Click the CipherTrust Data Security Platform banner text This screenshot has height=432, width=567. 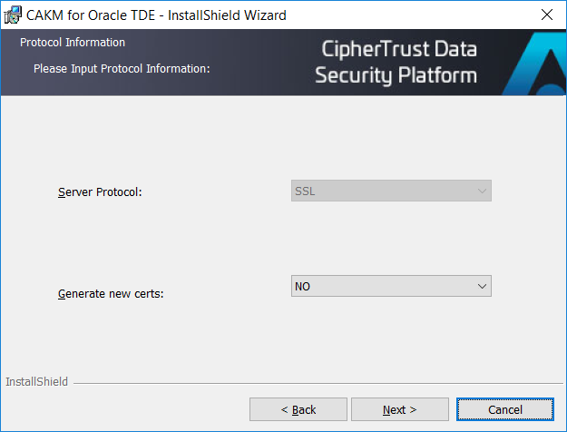pos(396,63)
